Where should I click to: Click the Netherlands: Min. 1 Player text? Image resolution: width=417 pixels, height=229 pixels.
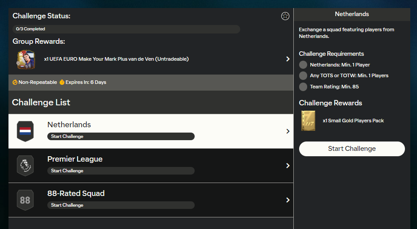pos(340,65)
